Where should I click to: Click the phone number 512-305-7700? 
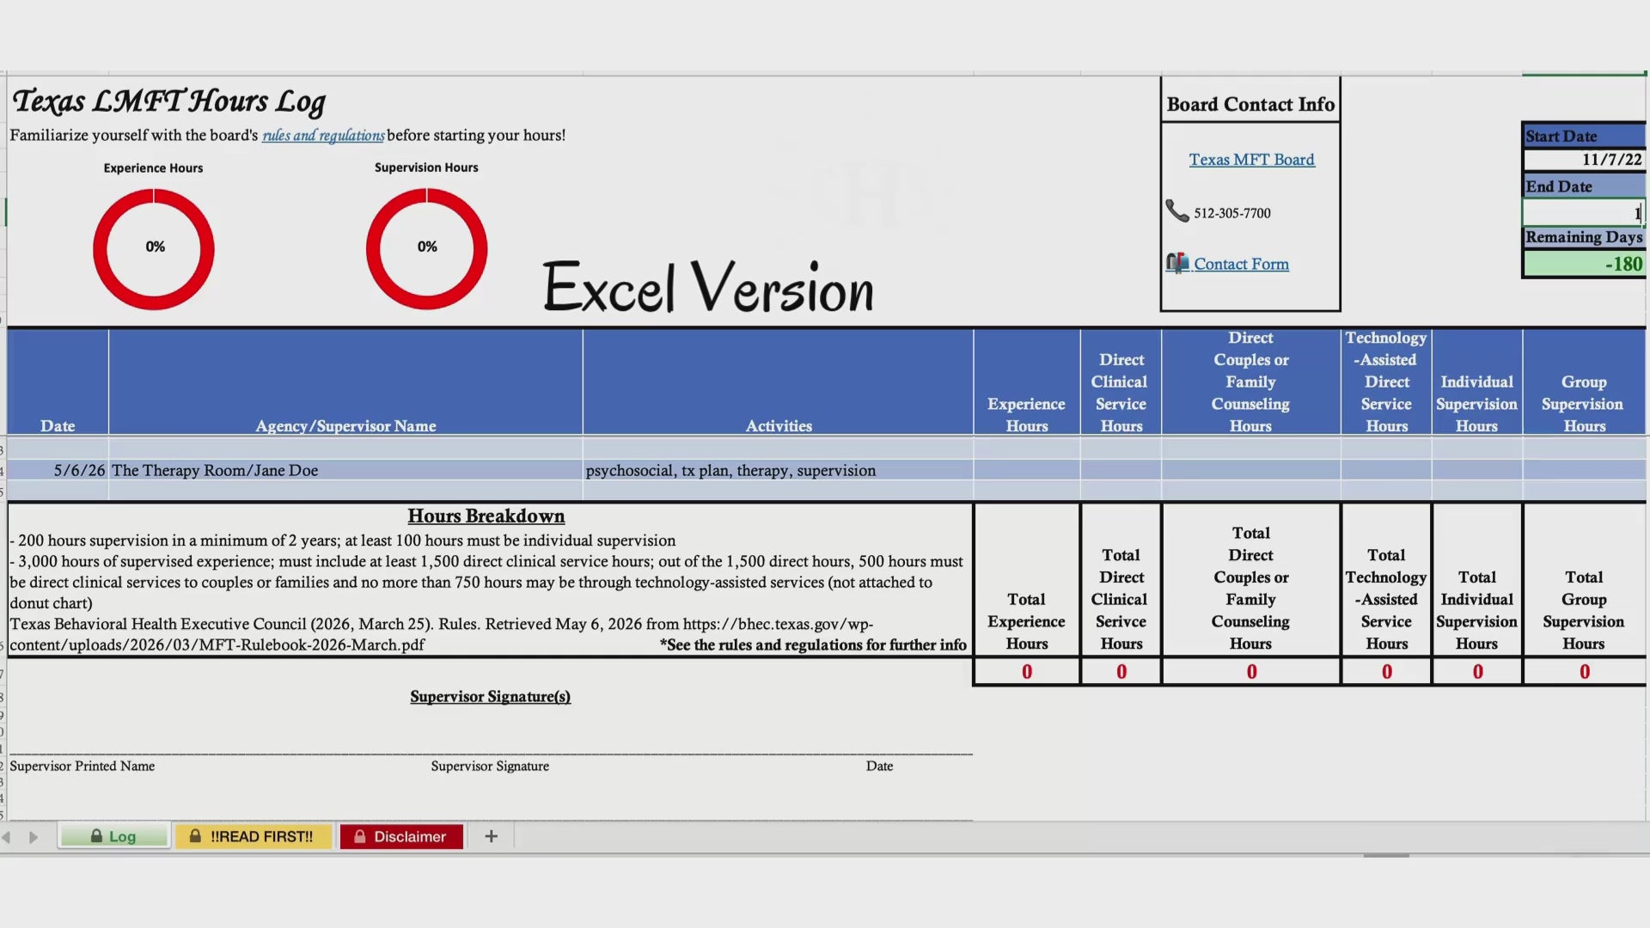(1231, 213)
